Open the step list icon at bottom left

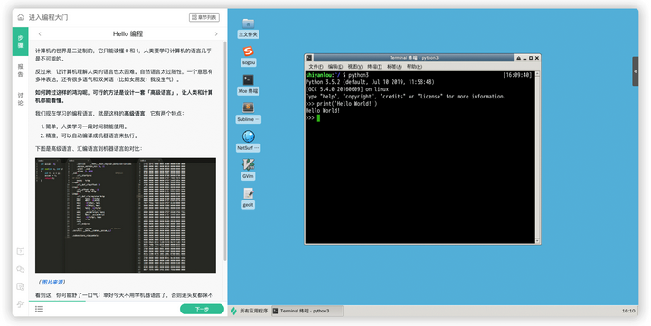pyautogui.click(x=40, y=309)
